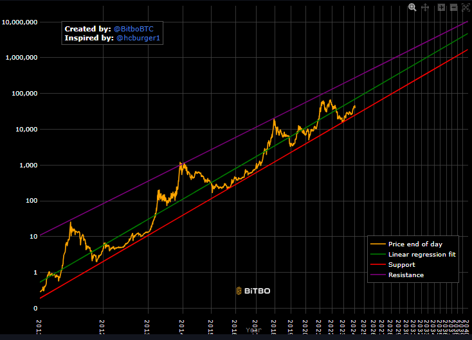
Task: Click the Zoom out minus icon
Action: 453,8
